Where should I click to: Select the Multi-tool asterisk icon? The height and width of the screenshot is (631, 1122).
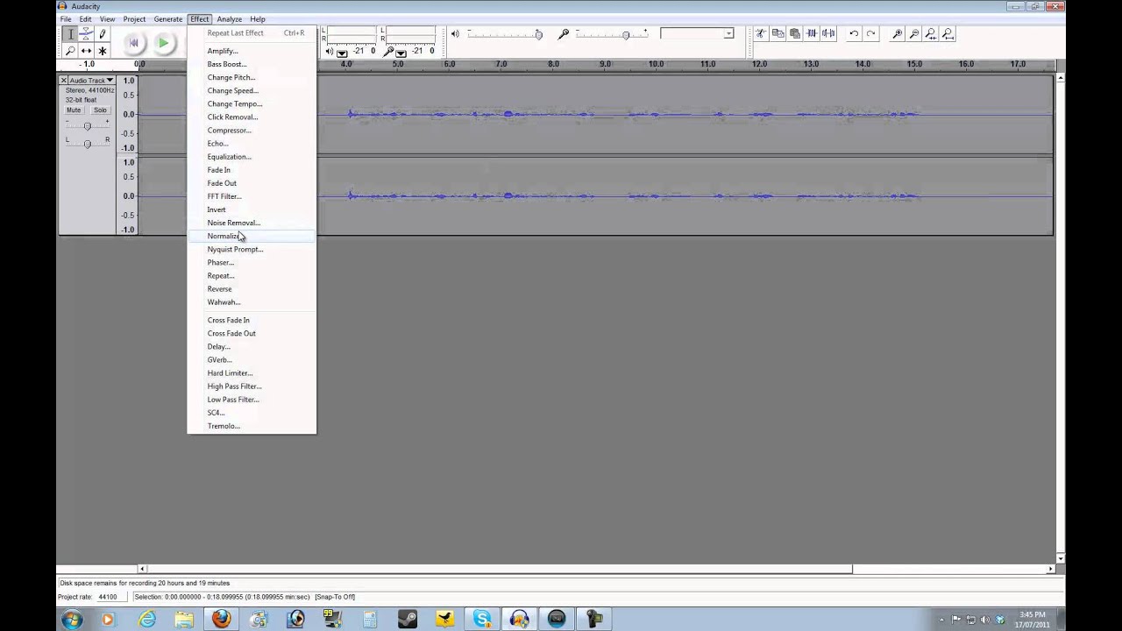(102, 51)
